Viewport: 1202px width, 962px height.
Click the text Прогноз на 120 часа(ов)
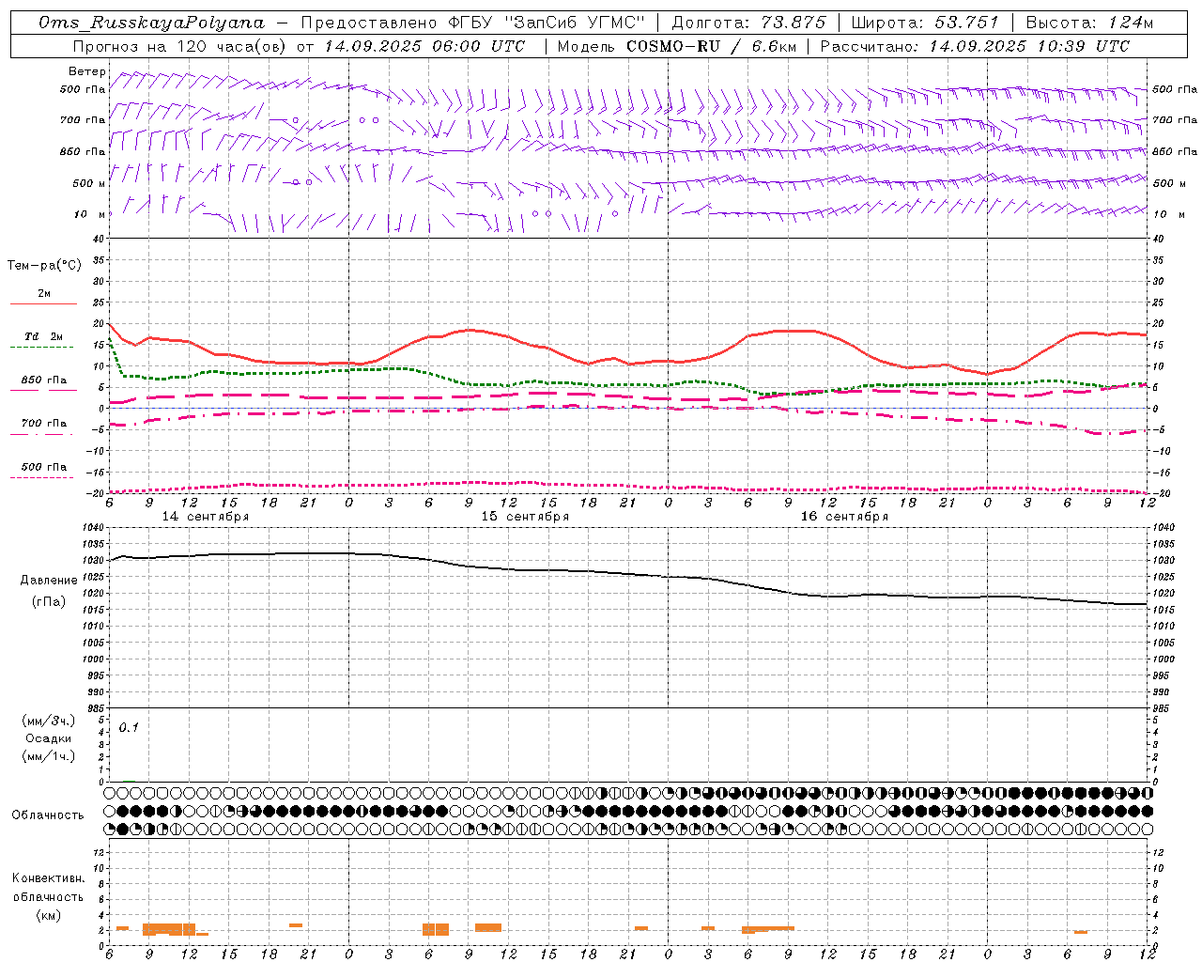[x=180, y=46]
